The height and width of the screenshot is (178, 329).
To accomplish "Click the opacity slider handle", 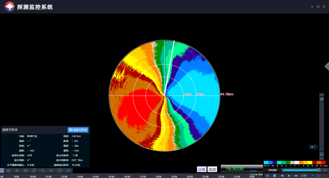I will click(x=319, y=170).
